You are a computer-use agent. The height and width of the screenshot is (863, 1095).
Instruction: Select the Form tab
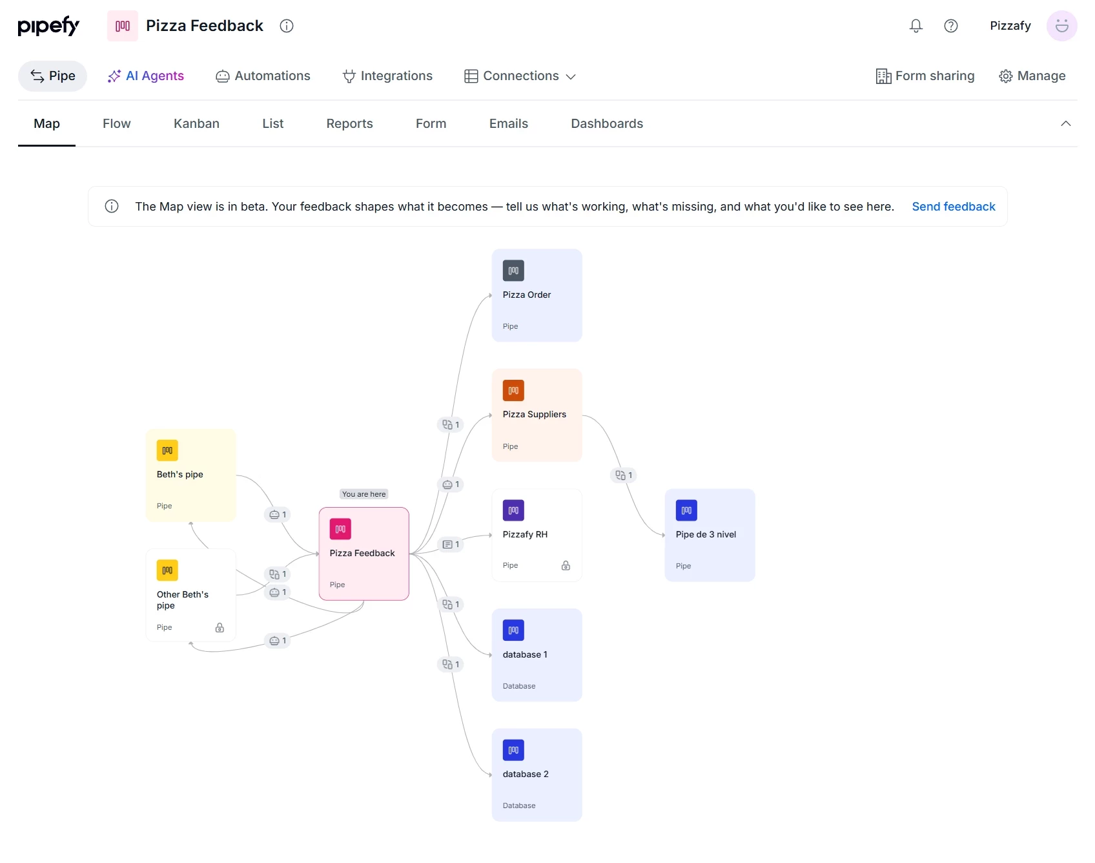431,123
